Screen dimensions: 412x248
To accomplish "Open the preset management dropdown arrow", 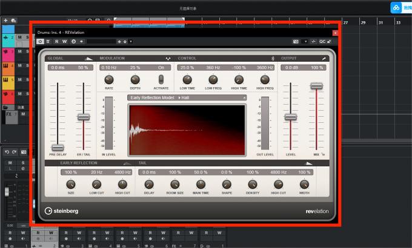I will point(131,42).
